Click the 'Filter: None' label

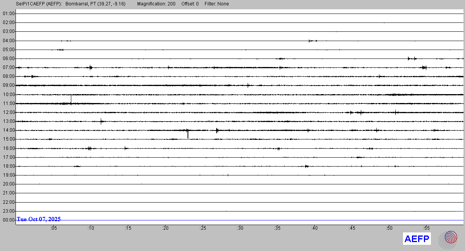216,4
